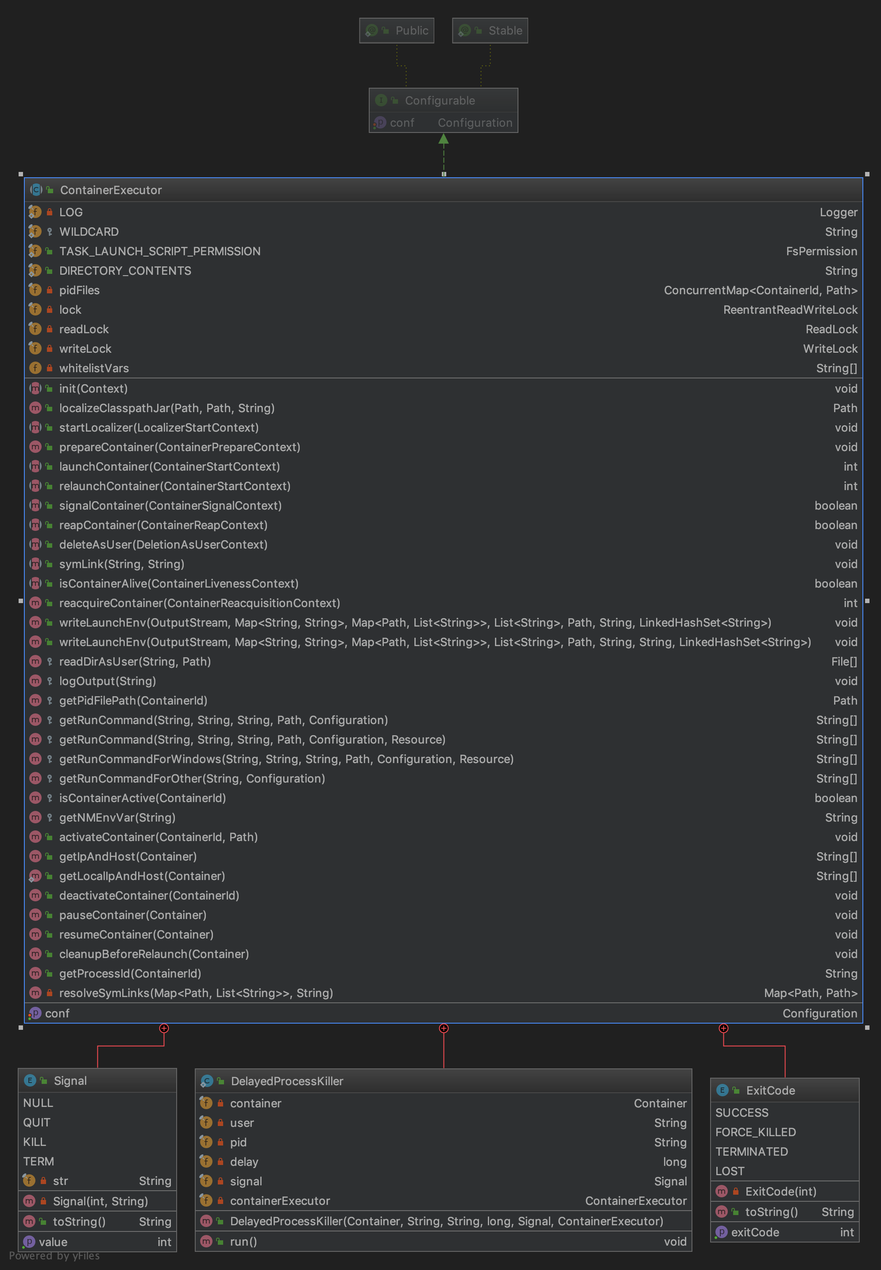Click the method icon for init(Context)
This screenshot has width=881, height=1270.
35,388
